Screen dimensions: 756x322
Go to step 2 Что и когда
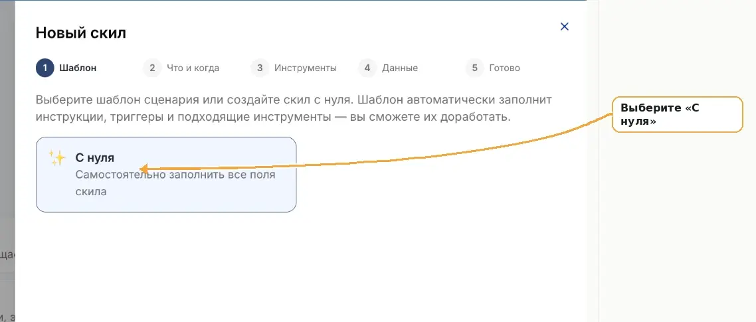(181, 68)
